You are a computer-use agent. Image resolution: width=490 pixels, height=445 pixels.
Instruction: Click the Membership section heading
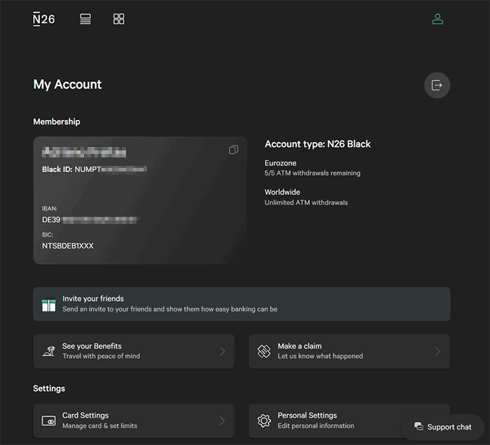[57, 122]
